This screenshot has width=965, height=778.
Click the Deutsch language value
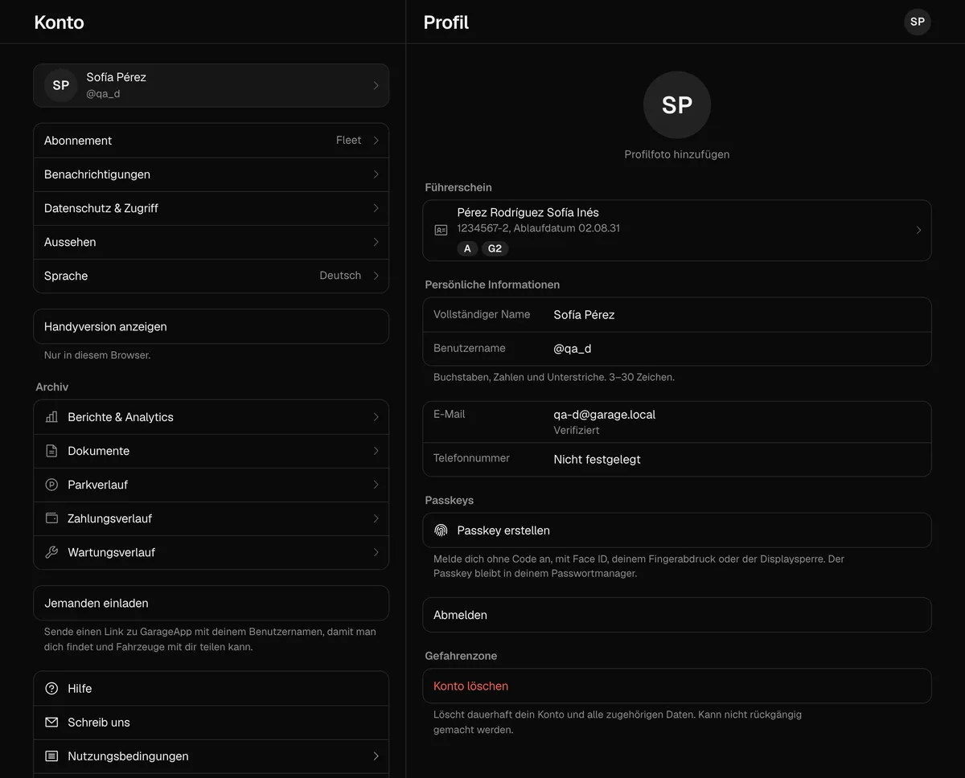340,276
